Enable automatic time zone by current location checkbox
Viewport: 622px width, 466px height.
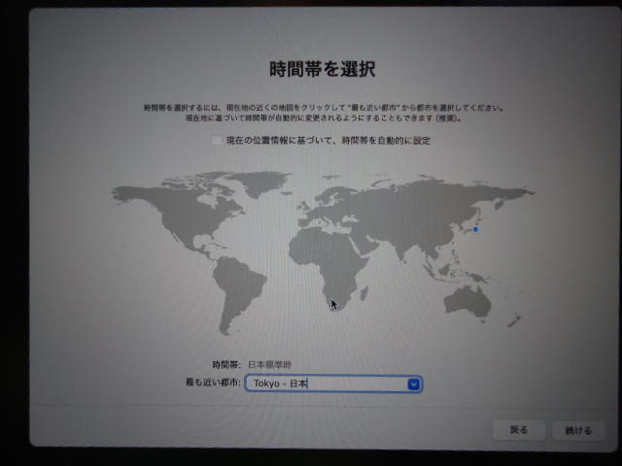point(217,140)
